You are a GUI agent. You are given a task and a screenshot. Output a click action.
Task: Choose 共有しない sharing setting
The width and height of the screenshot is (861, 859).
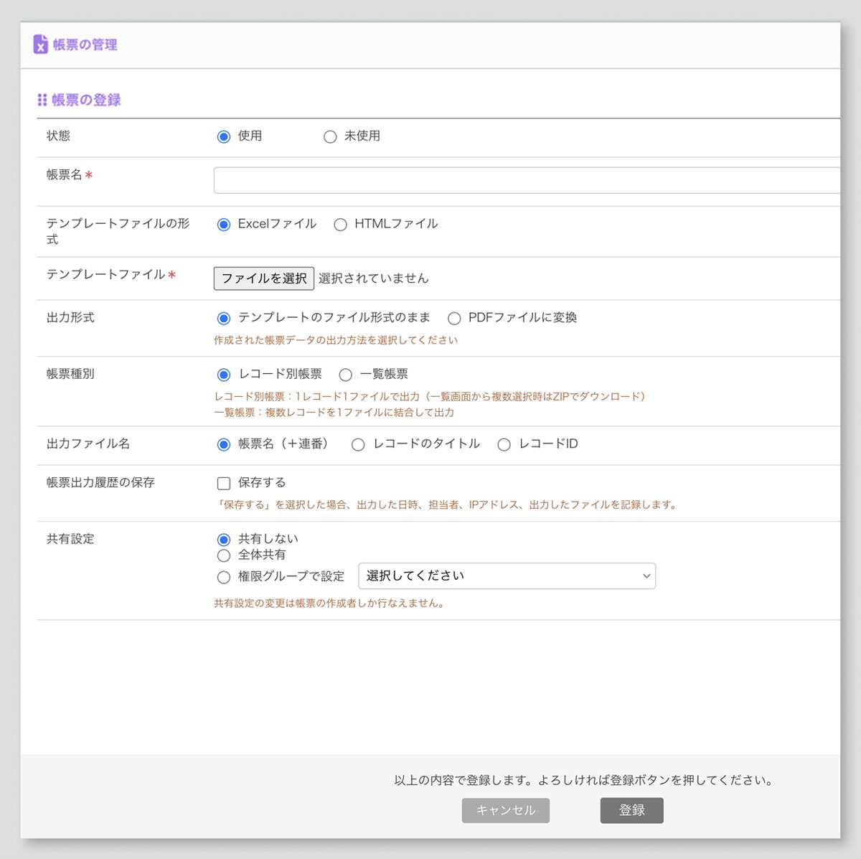224,538
